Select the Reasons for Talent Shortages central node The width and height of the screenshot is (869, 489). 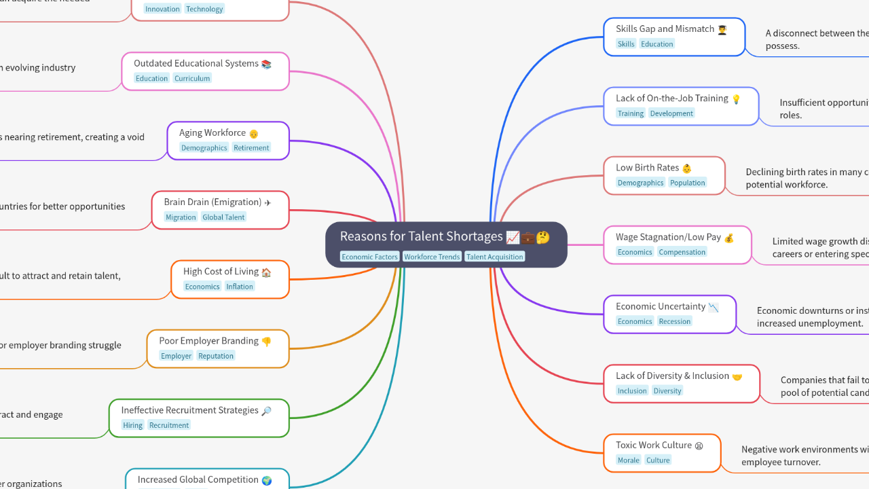click(x=446, y=244)
